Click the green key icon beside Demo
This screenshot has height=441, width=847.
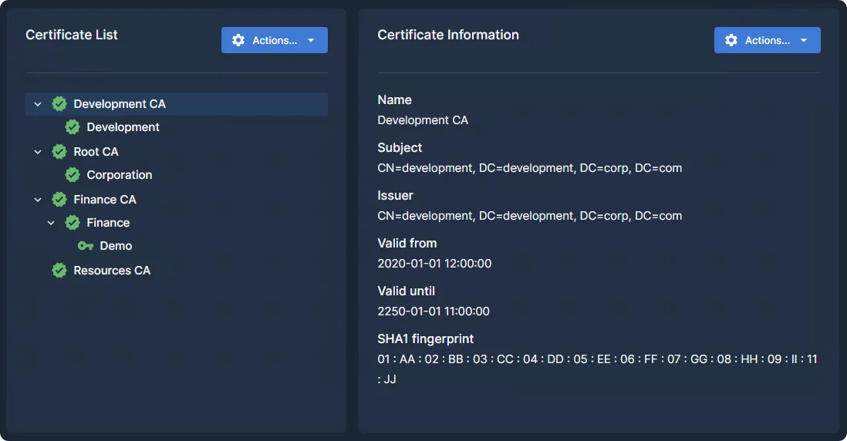[86, 246]
